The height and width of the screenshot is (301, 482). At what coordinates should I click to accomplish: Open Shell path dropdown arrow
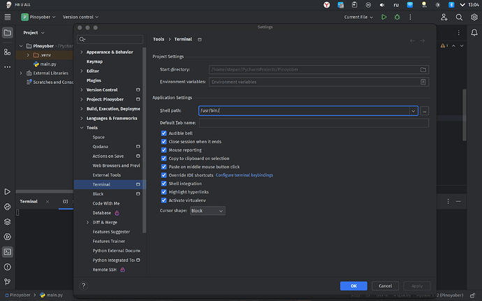tap(413, 110)
